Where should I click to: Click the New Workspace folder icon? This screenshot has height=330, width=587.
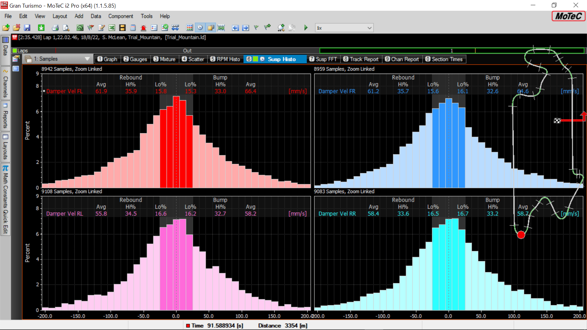6,28
